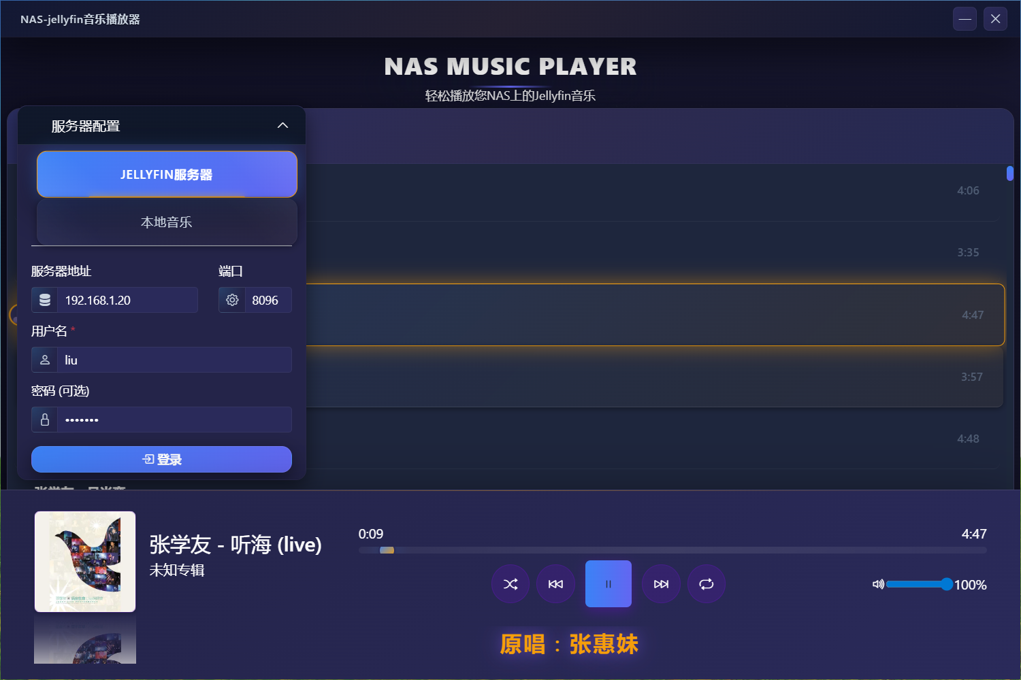The height and width of the screenshot is (680, 1021).
Task: Focus the password input field
Action: pos(174,420)
